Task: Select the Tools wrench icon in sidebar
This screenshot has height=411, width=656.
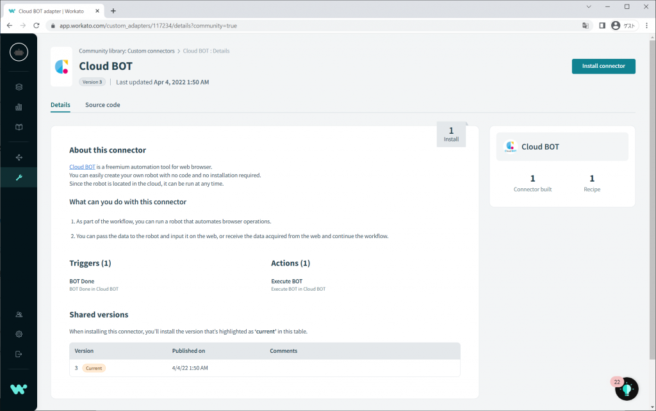Action: 19,177
